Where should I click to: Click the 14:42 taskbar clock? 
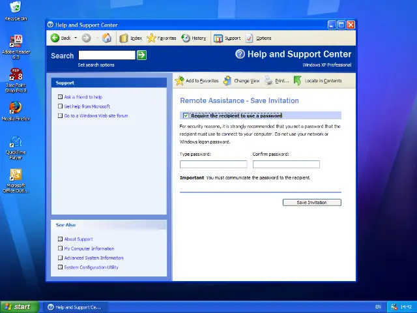coord(406,307)
